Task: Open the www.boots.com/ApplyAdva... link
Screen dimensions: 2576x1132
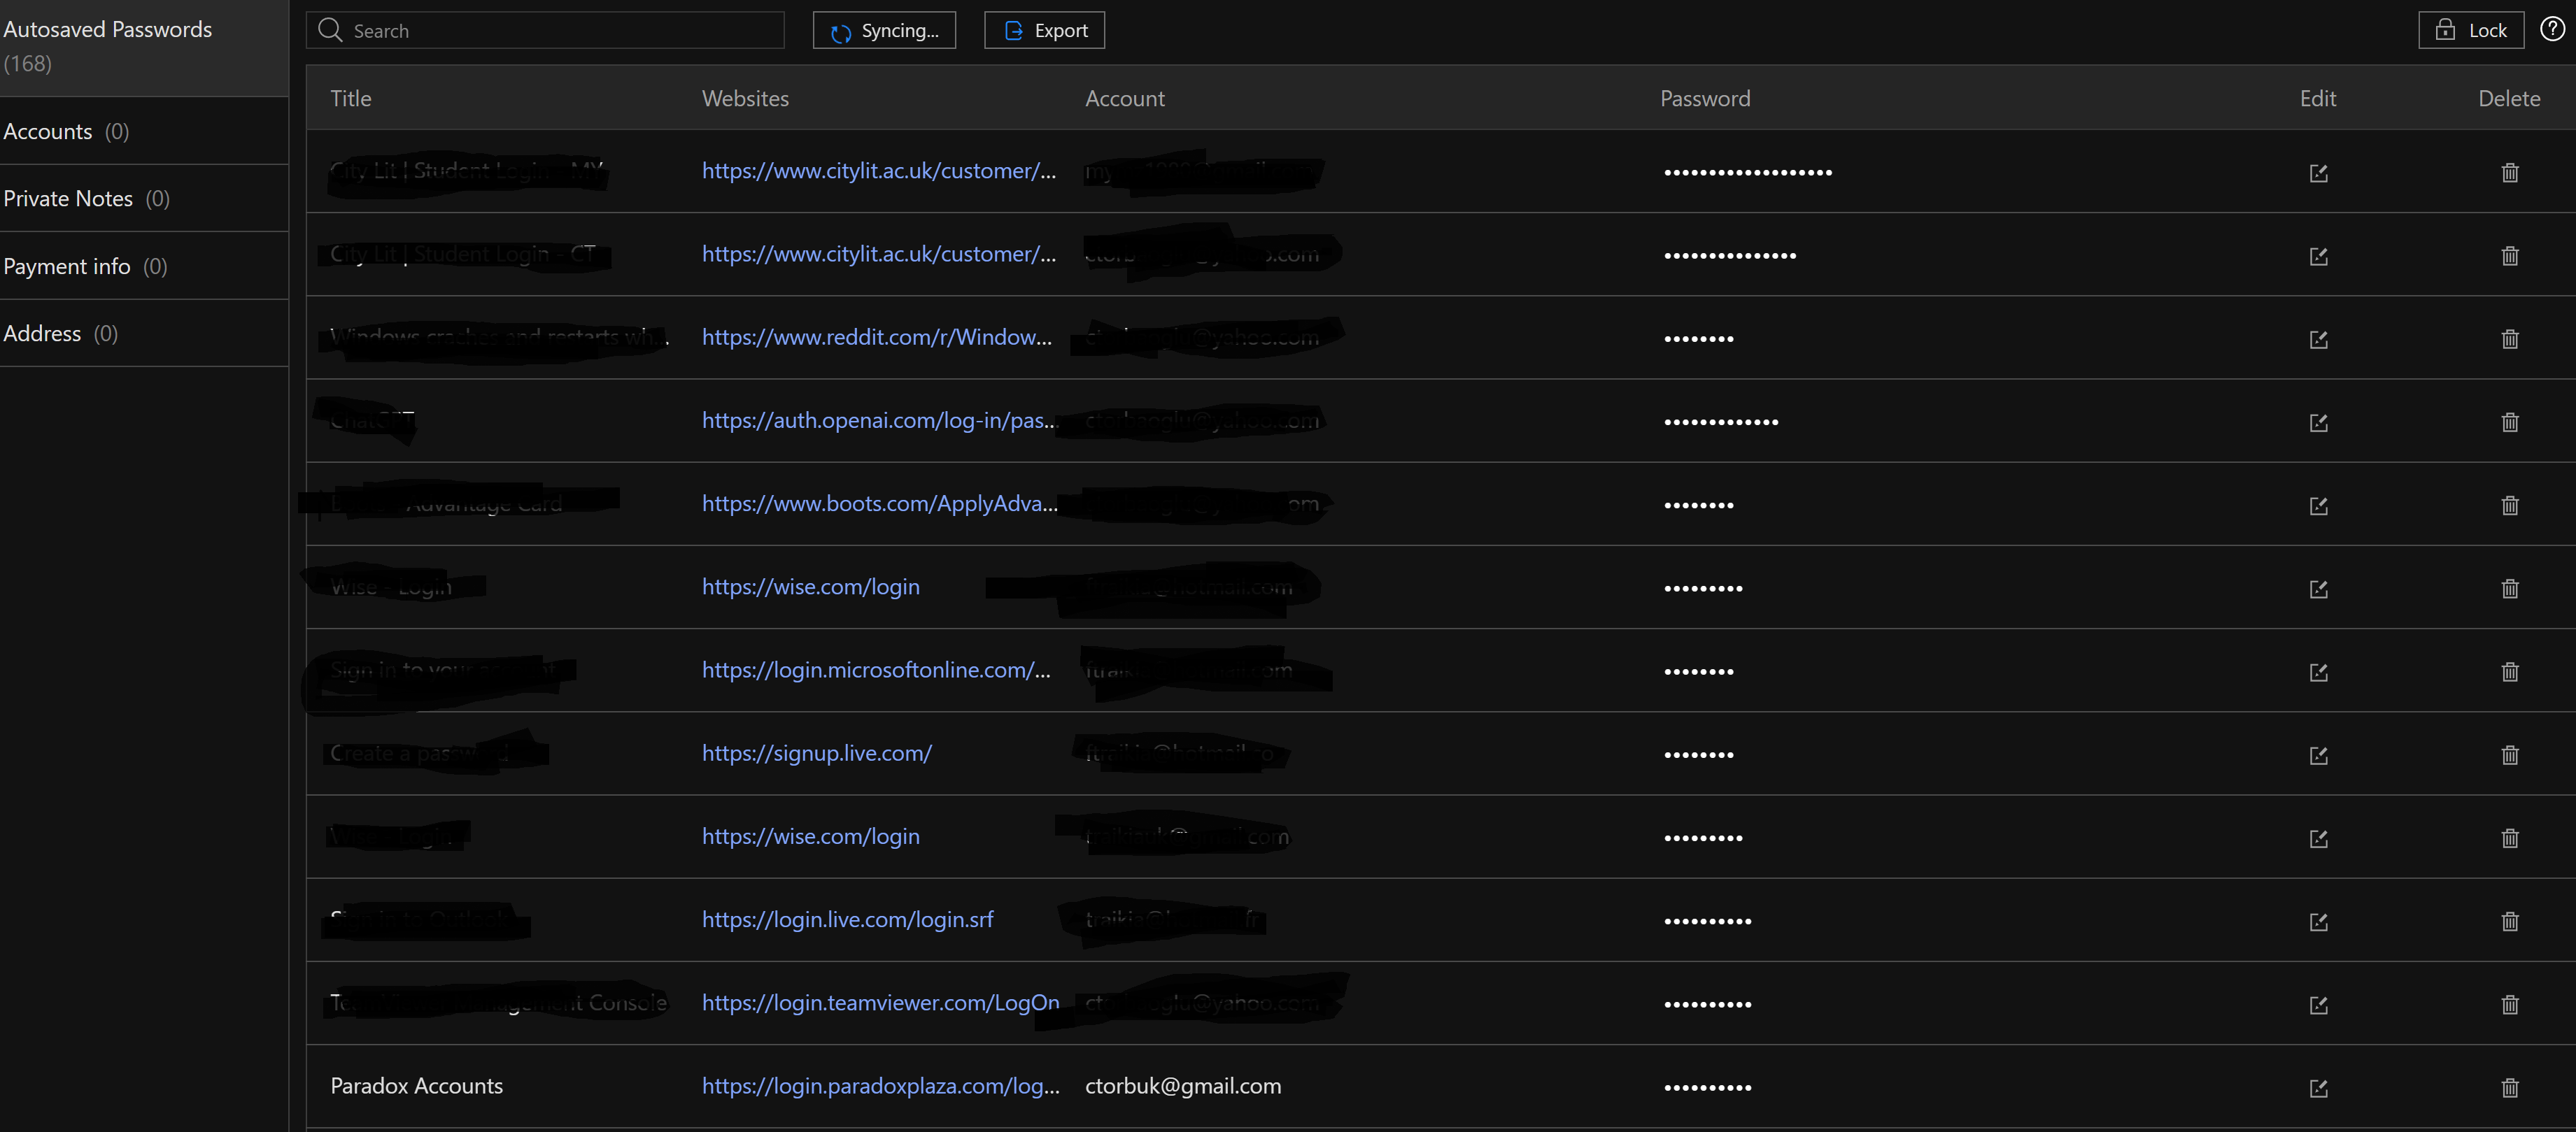Action: pyautogui.click(x=879, y=503)
